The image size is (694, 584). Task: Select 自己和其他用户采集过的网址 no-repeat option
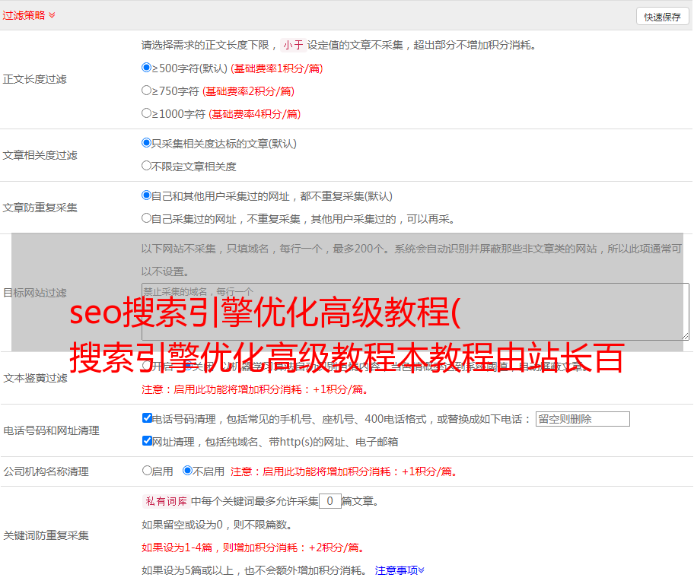click(x=147, y=195)
